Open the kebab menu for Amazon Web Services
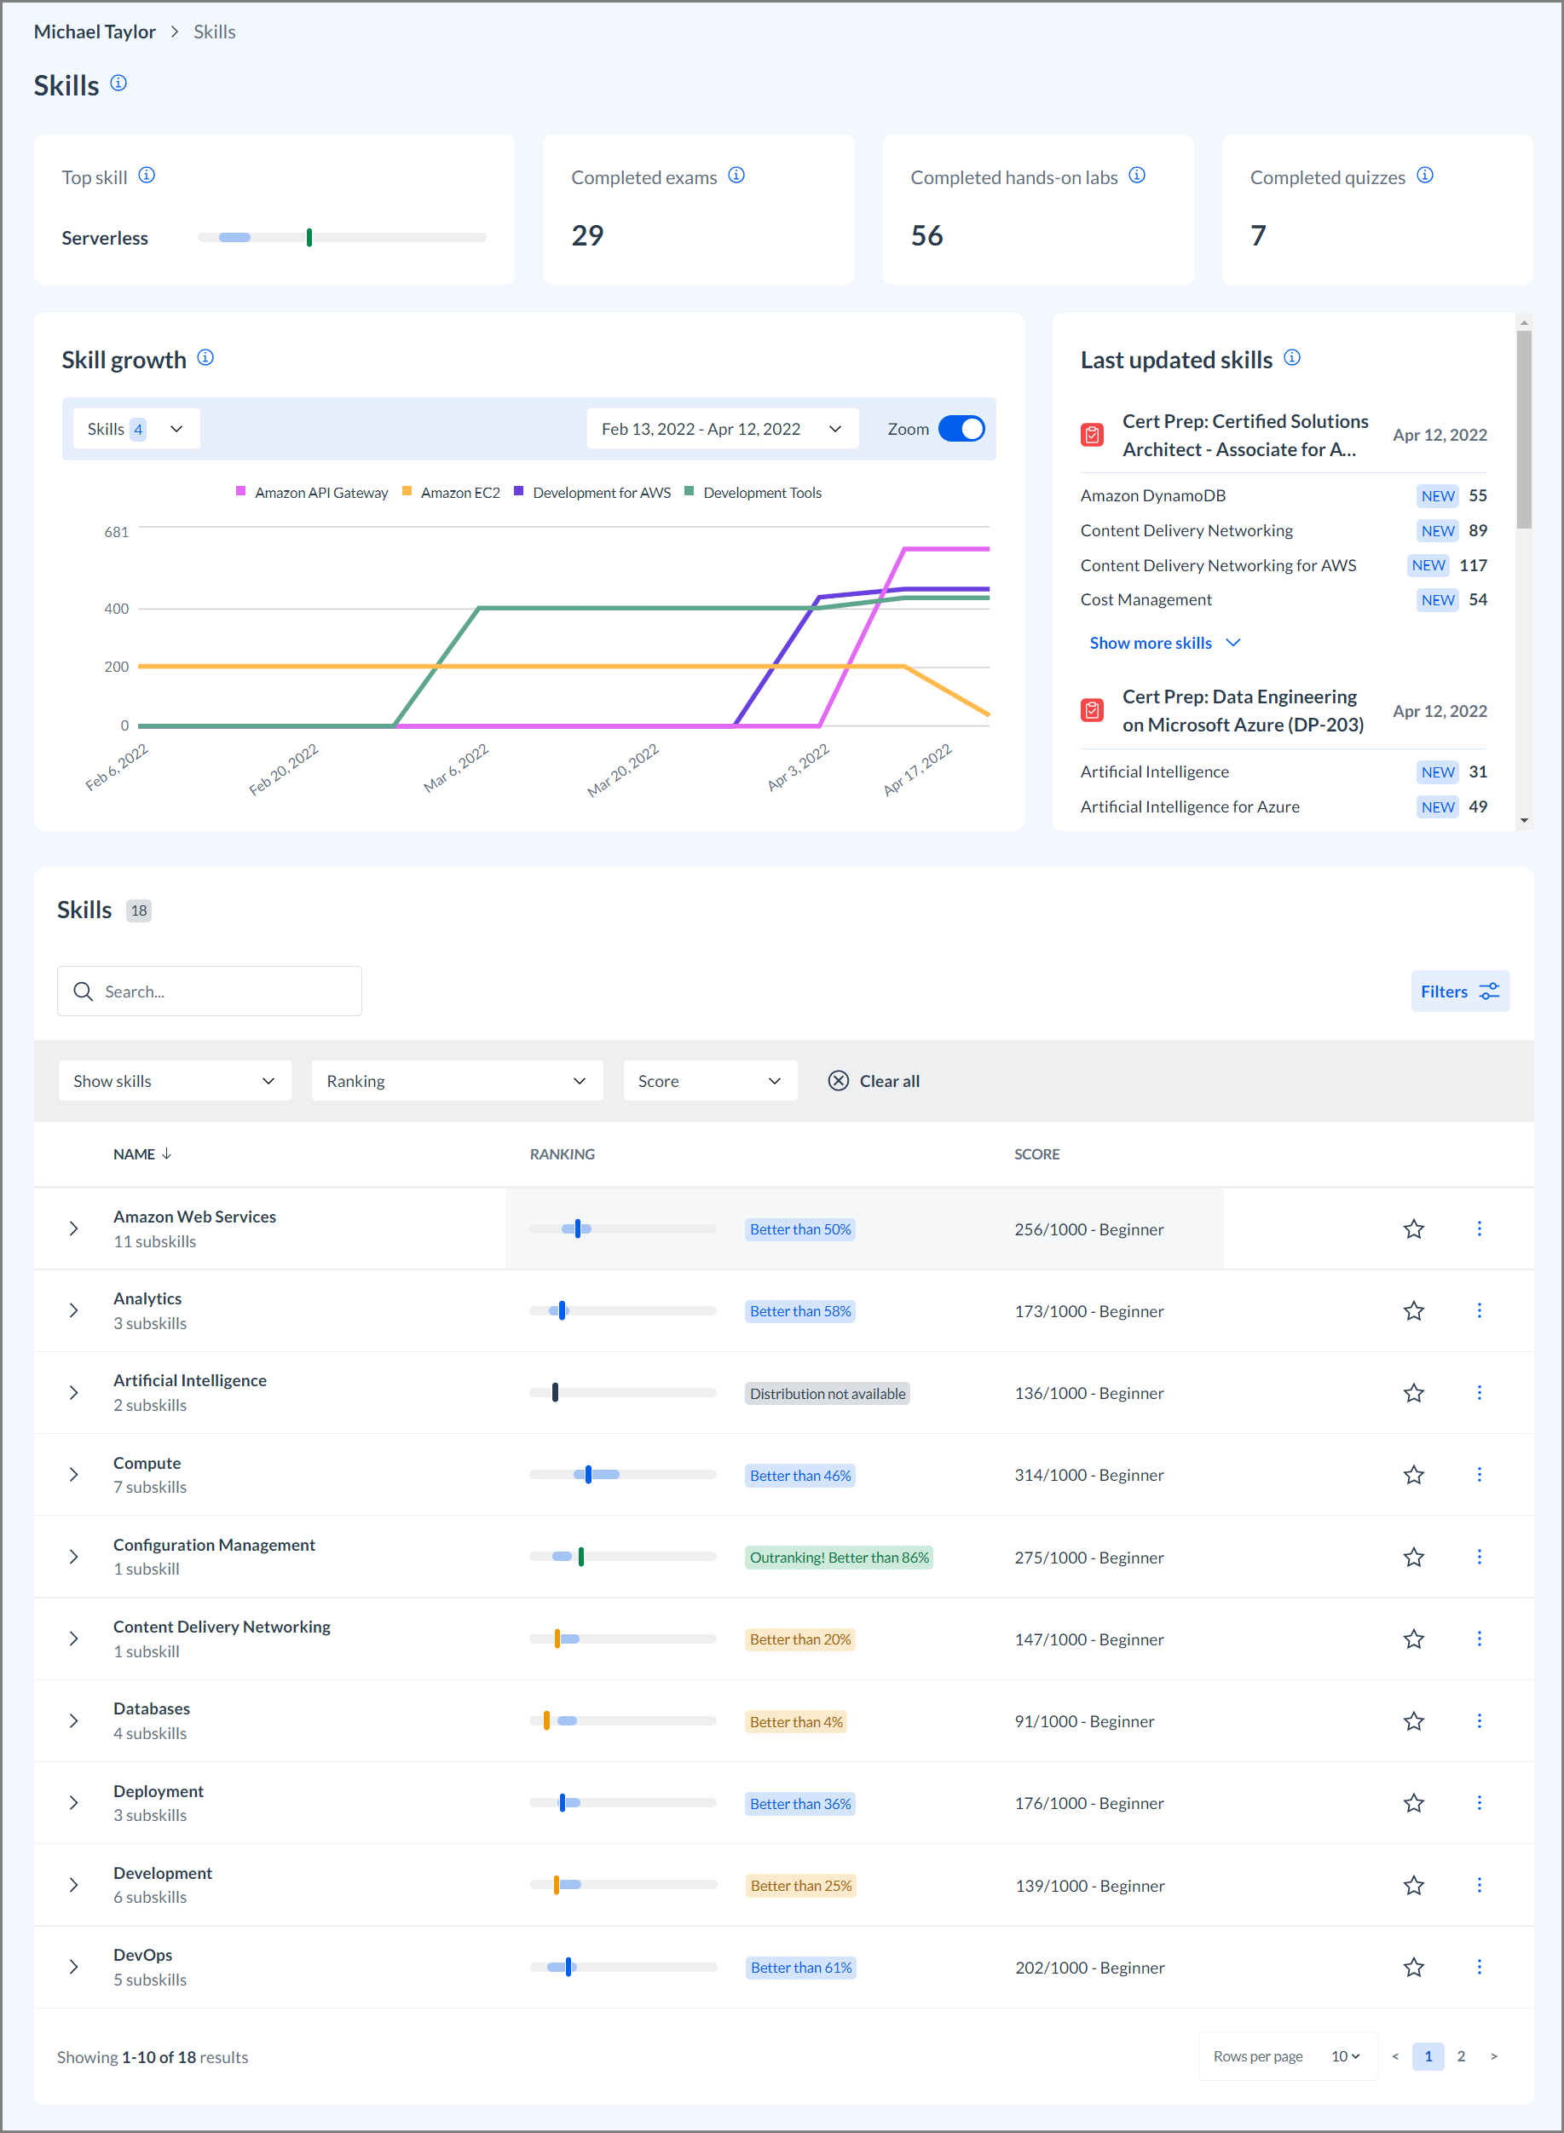The width and height of the screenshot is (1564, 2133). pyautogui.click(x=1480, y=1228)
